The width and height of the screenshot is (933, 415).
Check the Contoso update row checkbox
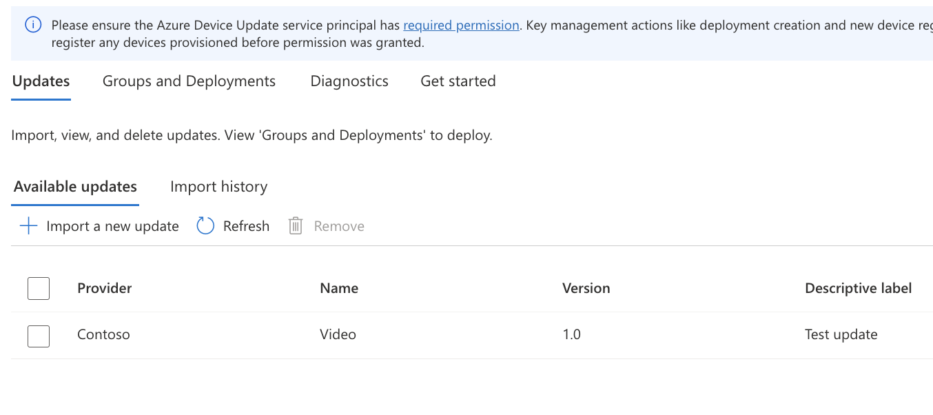(39, 336)
